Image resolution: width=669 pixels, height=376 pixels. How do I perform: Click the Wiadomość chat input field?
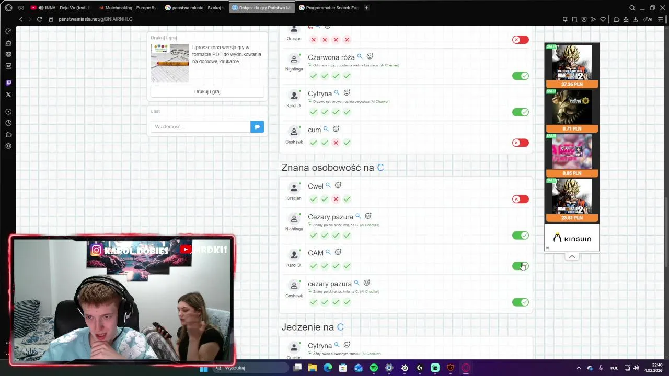[200, 127]
